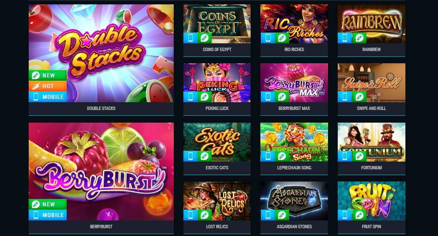This screenshot has height=236, width=438.
Task: Click the MOBILE badge on Berryburst banner
Action: coord(48,215)
